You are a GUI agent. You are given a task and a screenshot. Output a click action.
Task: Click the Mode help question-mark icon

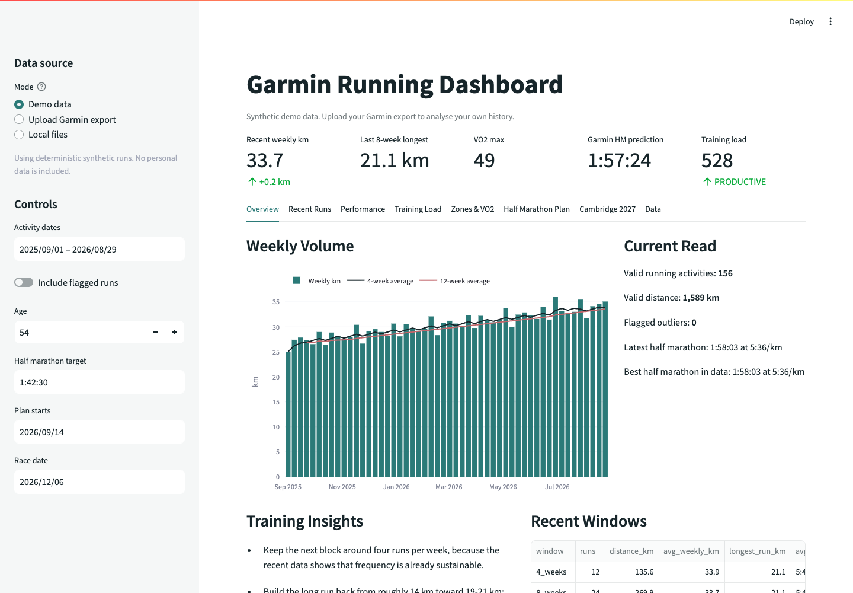41,87
